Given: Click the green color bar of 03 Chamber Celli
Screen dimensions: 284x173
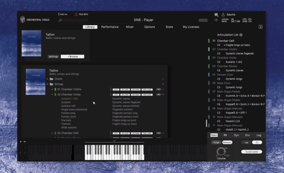Looking at the screenshot, I should (x=55, y=133).
